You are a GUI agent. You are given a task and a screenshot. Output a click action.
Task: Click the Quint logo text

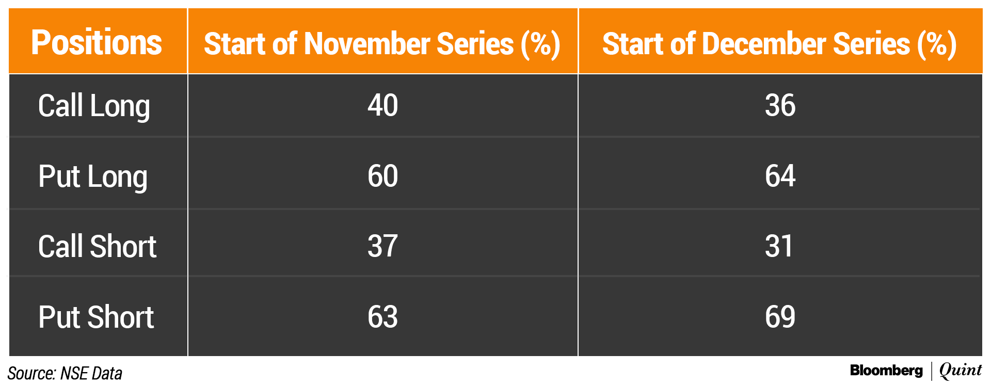click(960, 371)
